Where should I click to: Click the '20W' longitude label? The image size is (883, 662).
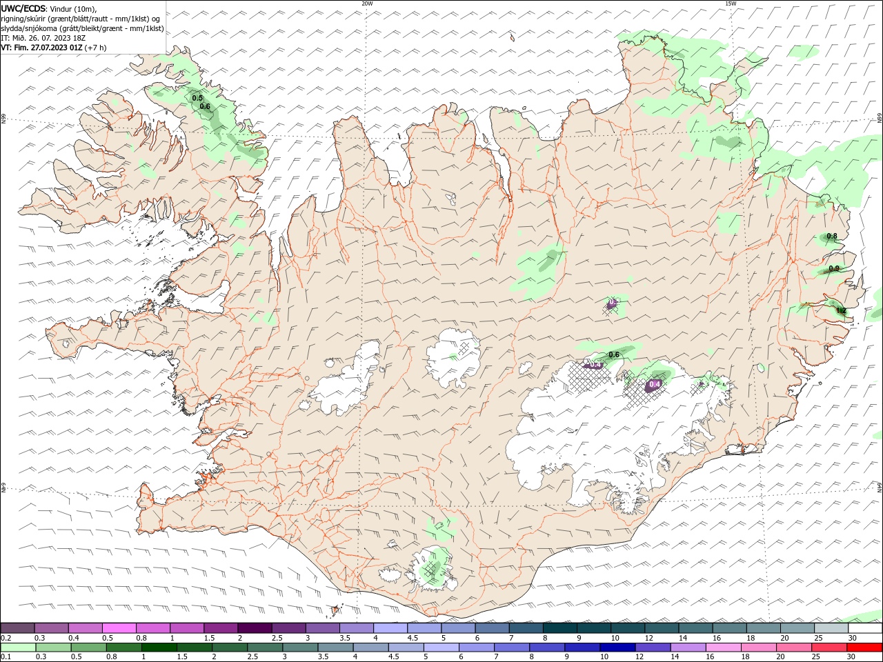click(x=367, y=3)
